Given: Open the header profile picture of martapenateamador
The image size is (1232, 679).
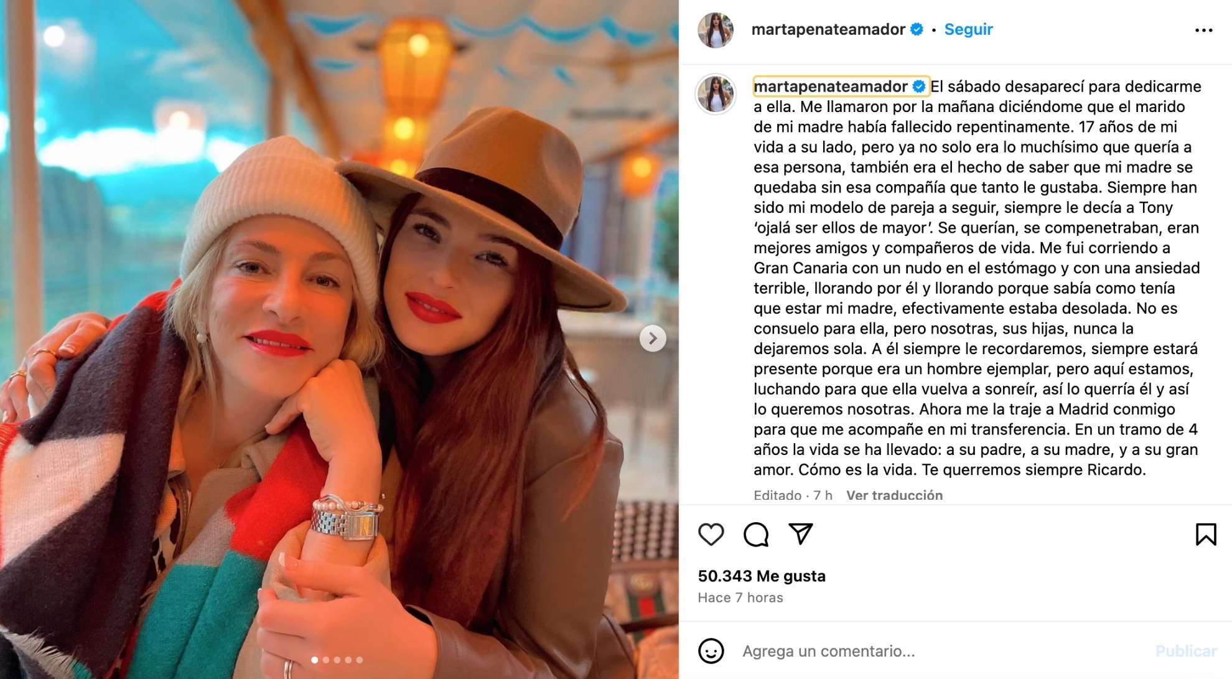Looking at the screenshot, I should point(716,30).
